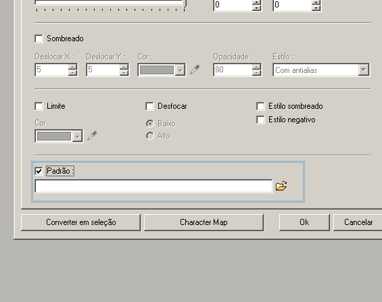Open the shadow Cor color dropdown arrow

coord(181,70)
